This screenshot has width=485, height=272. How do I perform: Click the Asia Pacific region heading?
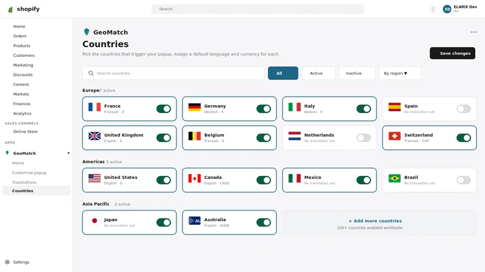click(x=96, y=204)
